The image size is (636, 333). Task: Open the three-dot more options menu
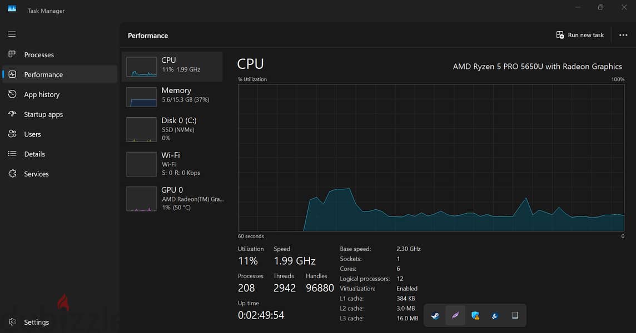tap(623, 36)
